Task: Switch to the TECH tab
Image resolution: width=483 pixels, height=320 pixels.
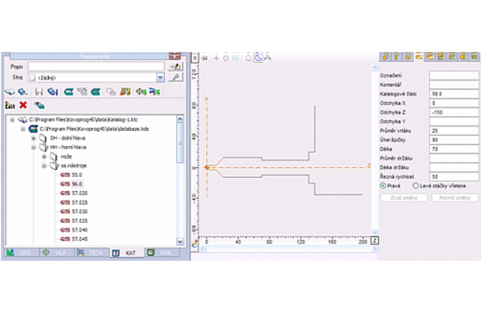Action: click(x=91, y=253)
